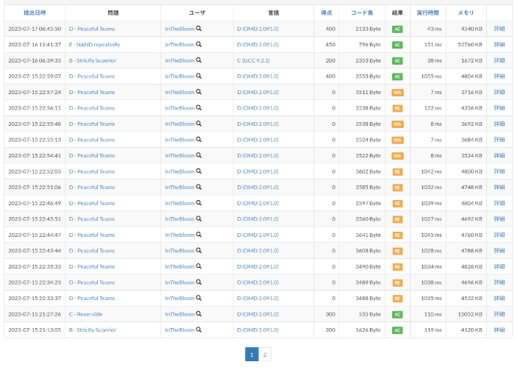Click magnifier icon in the 22:43:44 row

point(199,251)
